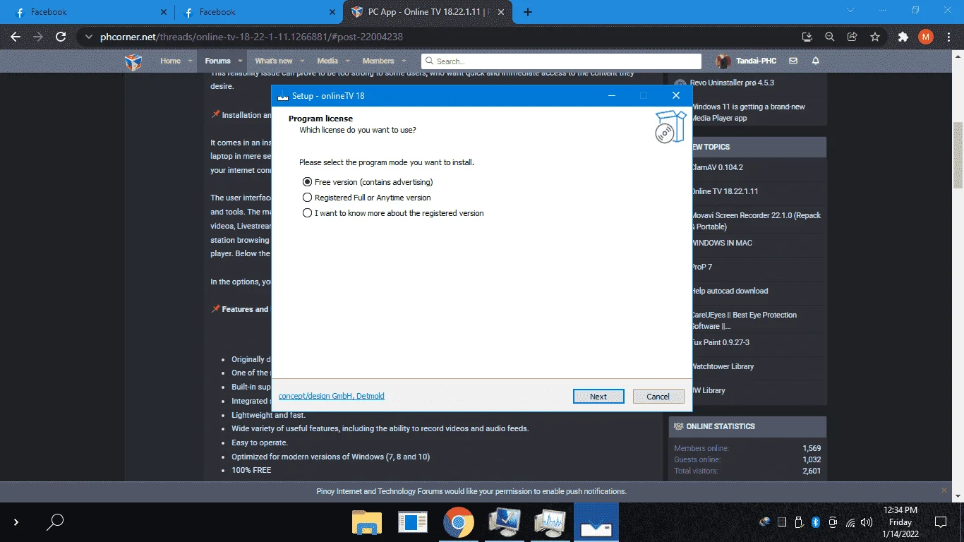
Task: Expand the Members dropdown arrow
Action: pyautogui.click(x=403, y=61)
